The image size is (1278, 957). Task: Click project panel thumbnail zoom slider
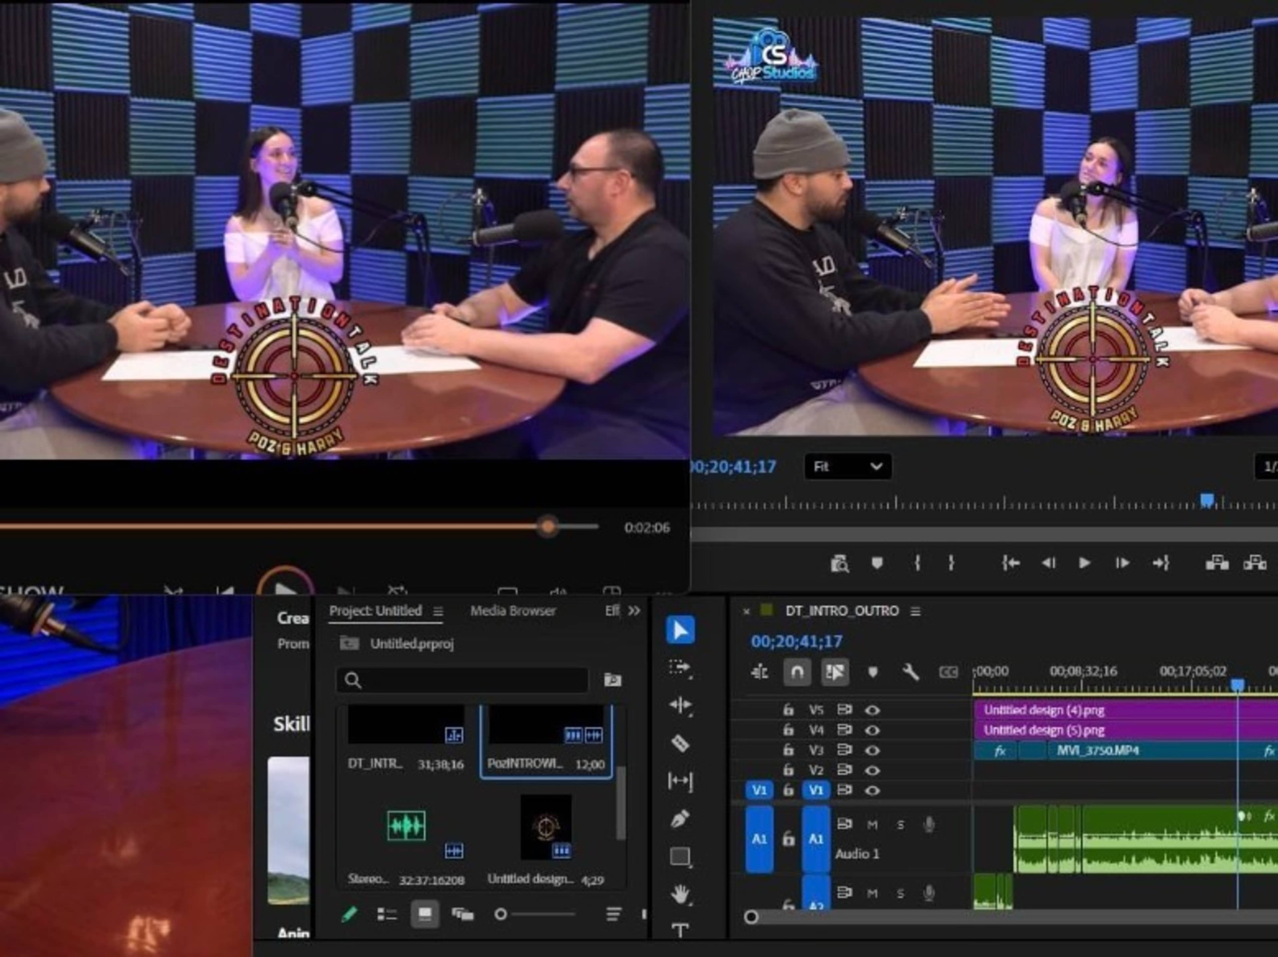(x=500, y=914)
